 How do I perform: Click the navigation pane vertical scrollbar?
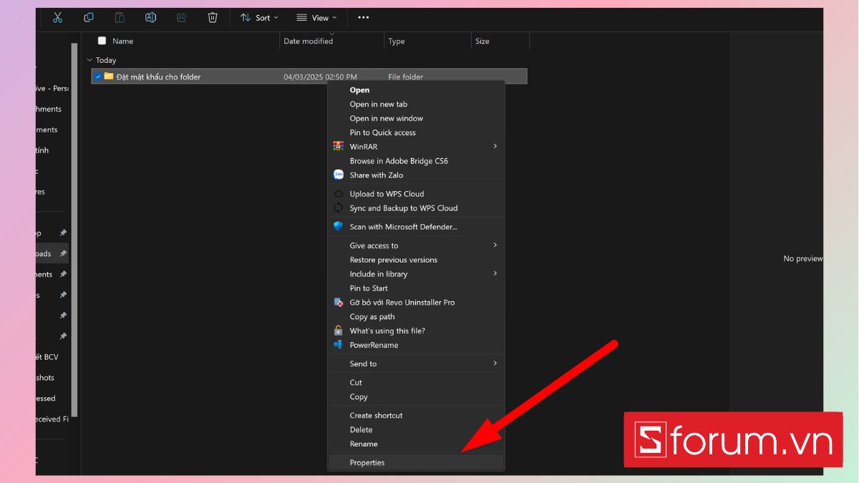74,229
